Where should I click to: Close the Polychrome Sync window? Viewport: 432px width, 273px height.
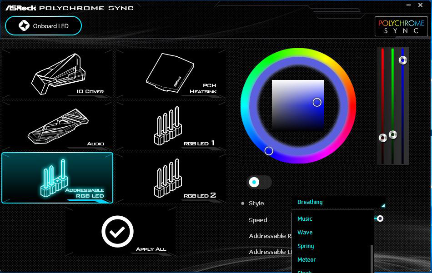pyautogui.click(x=421, y=5)
